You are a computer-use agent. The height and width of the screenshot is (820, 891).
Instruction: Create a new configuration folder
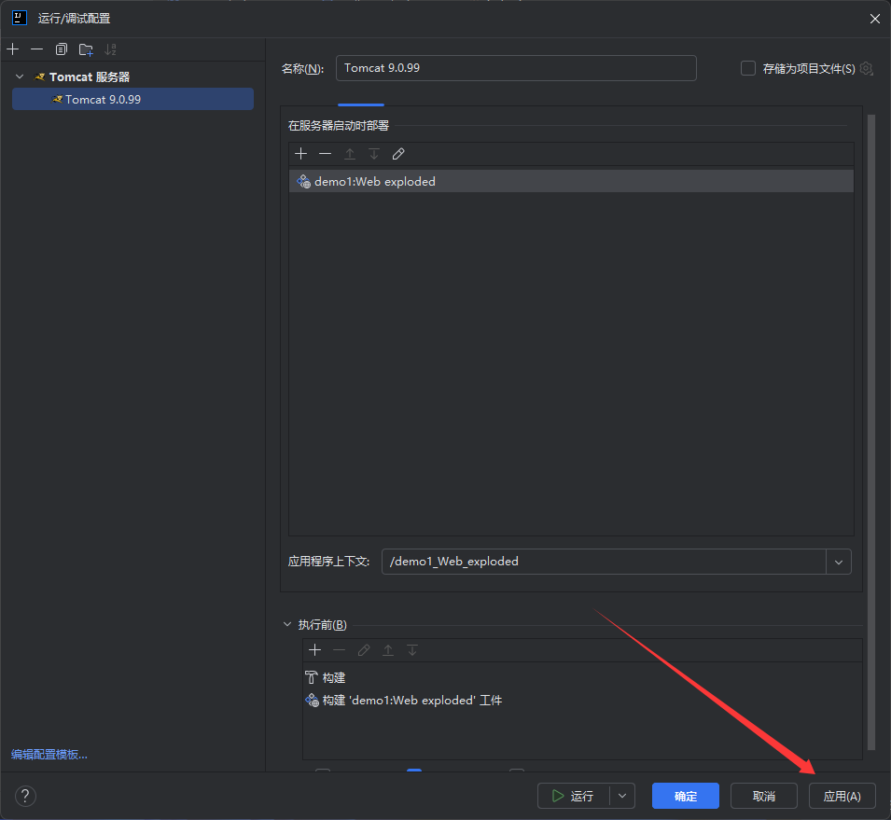point(86,49)
